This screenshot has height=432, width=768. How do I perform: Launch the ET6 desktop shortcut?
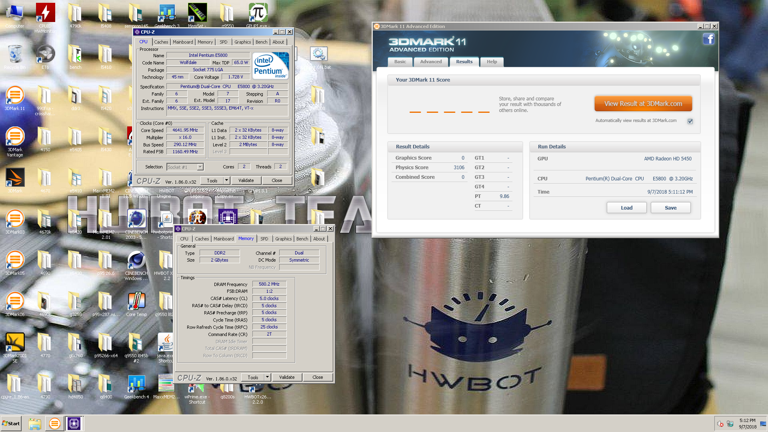tap(45, 57)
